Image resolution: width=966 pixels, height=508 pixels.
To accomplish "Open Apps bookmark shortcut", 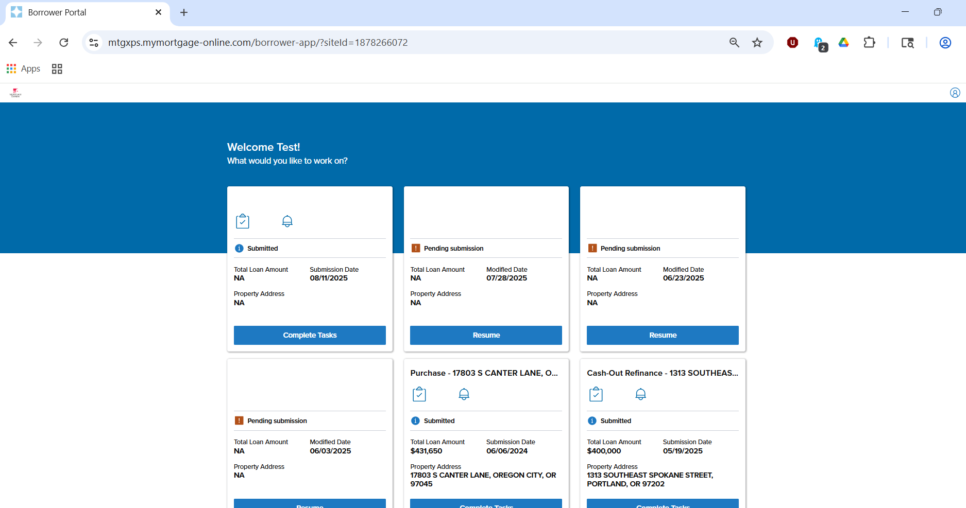I will 23,68.
